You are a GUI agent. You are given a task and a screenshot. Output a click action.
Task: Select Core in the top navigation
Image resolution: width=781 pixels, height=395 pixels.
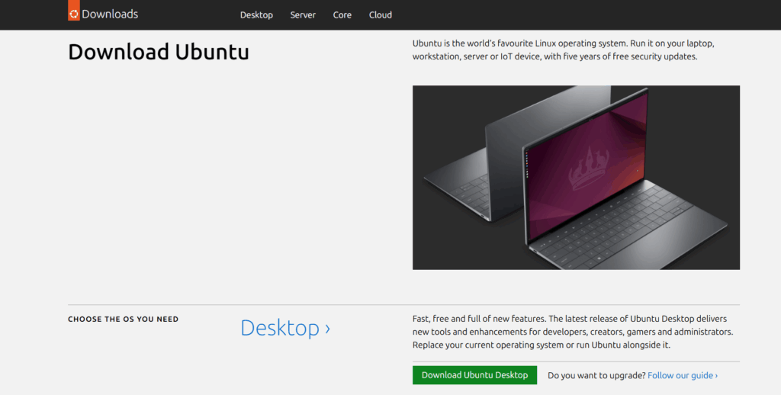(342, 15)
